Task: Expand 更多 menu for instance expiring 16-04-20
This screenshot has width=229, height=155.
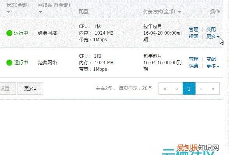Action: (x=213, y=36)
